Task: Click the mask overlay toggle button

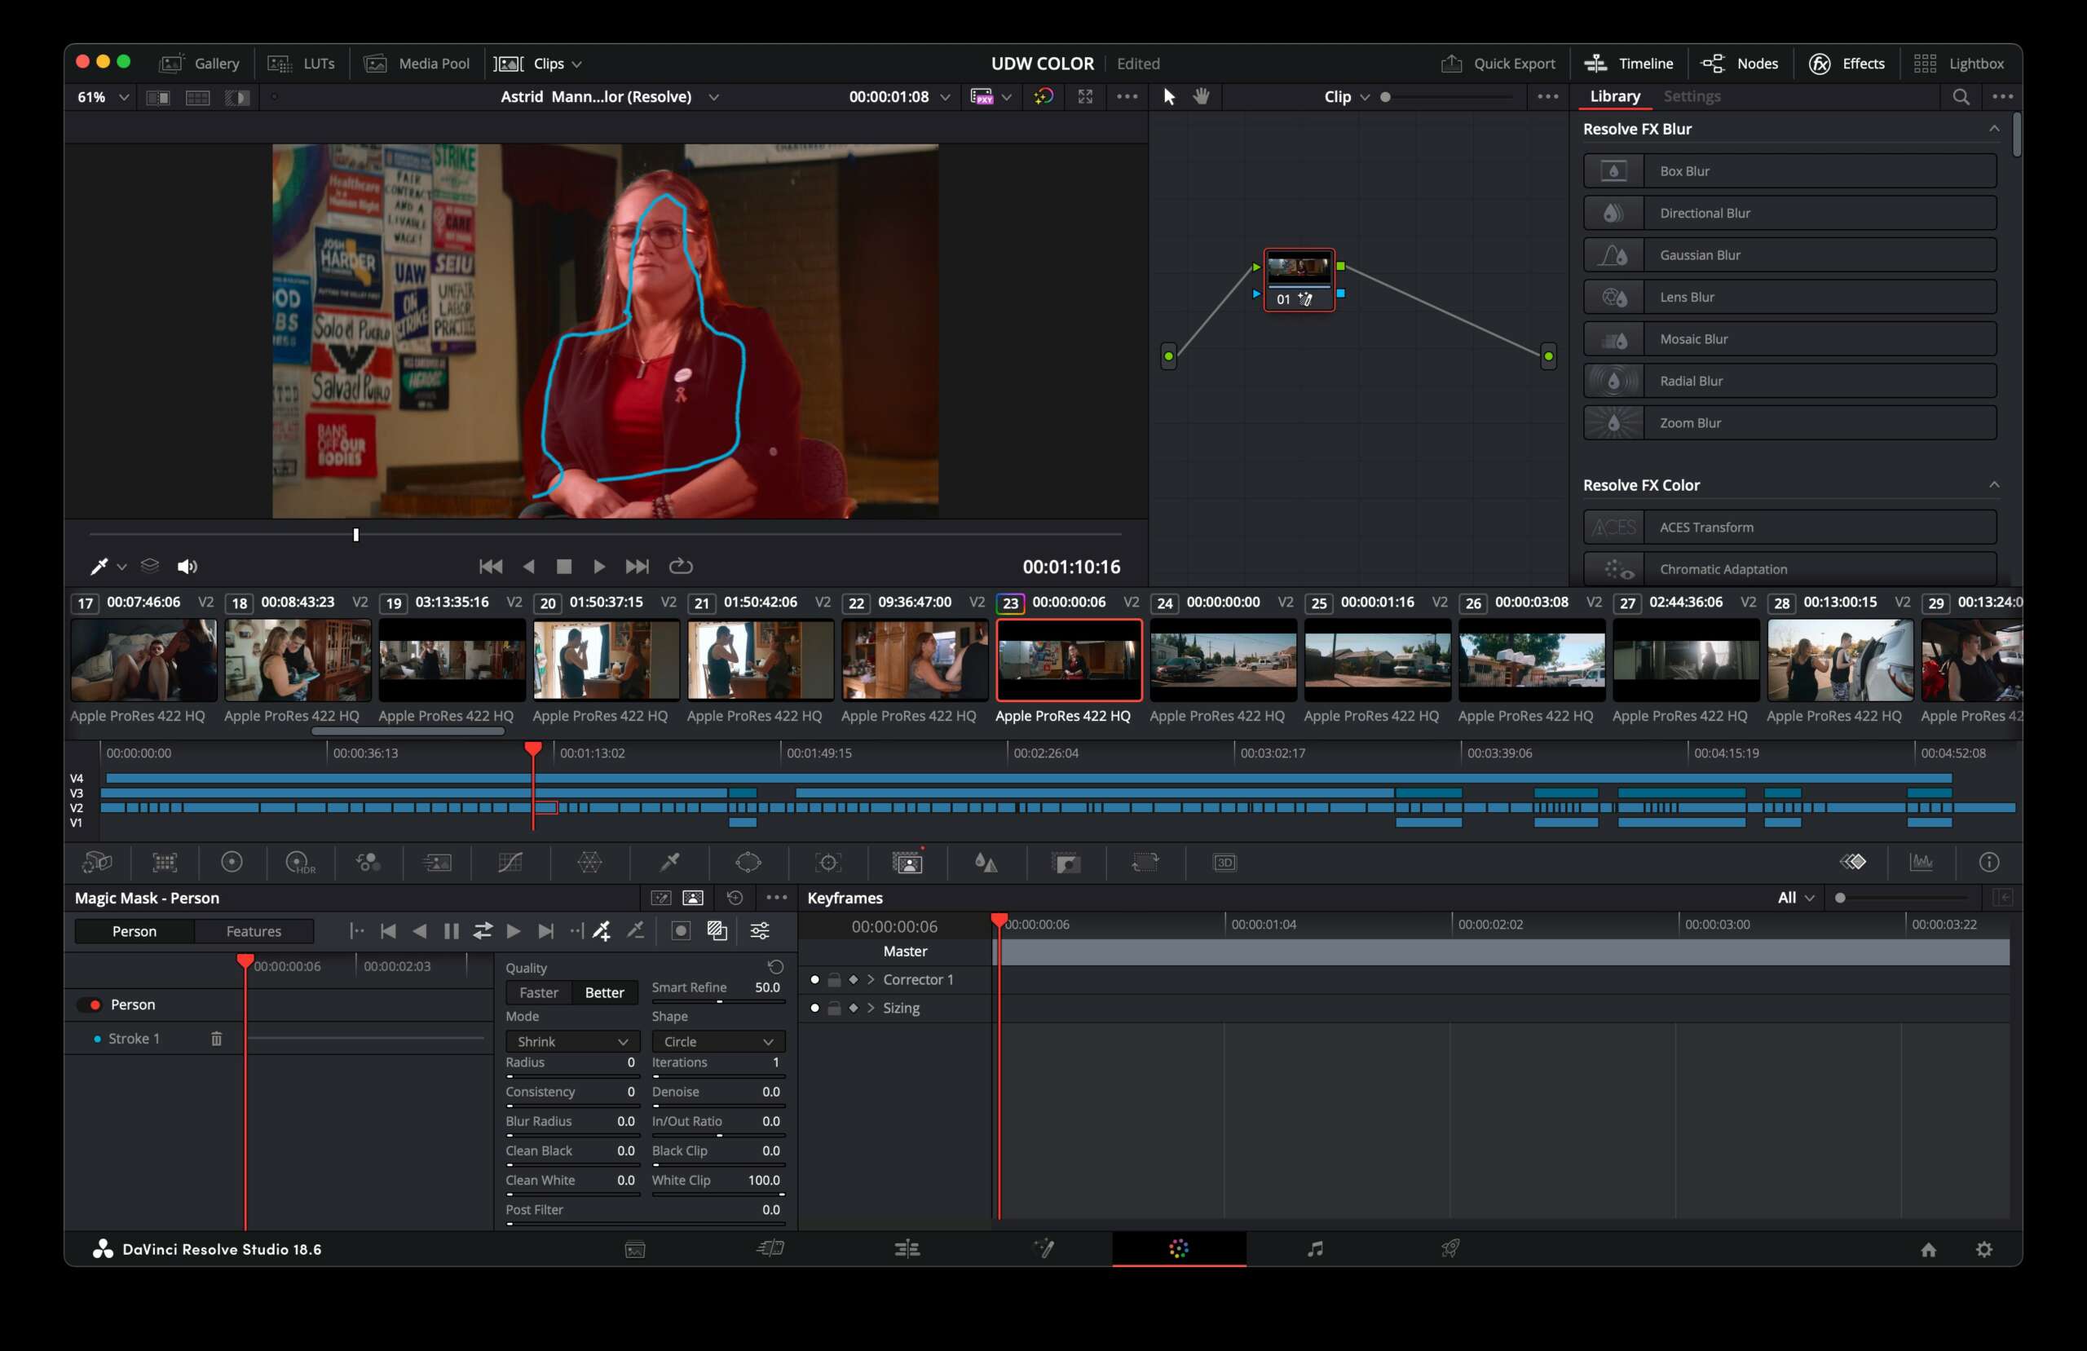Action: tap(682, 931)
